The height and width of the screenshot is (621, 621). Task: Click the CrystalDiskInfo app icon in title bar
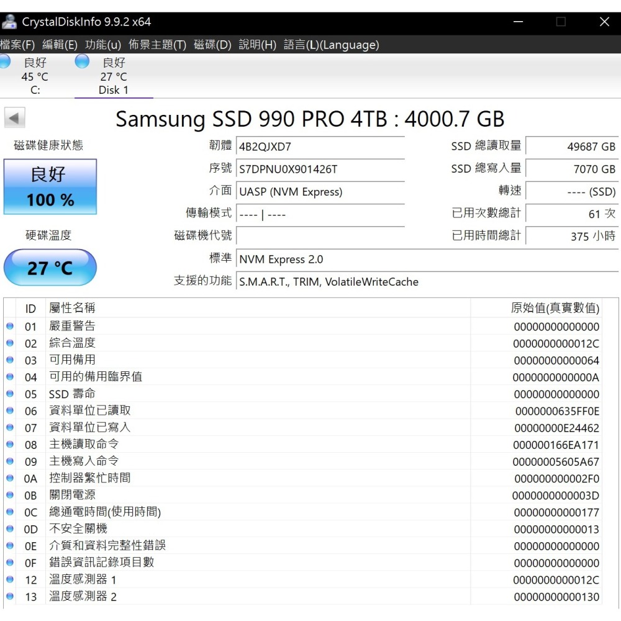click(x=9, y=21)
